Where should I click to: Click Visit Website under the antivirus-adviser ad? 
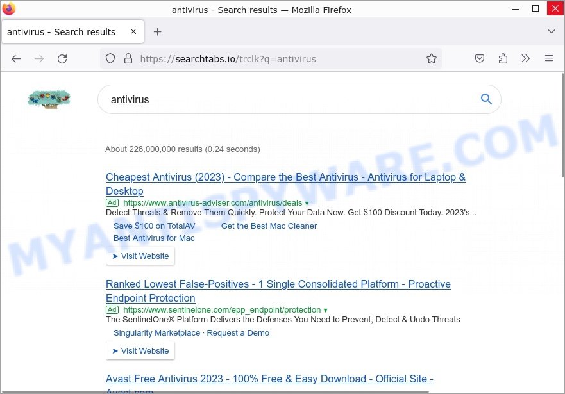140,256
